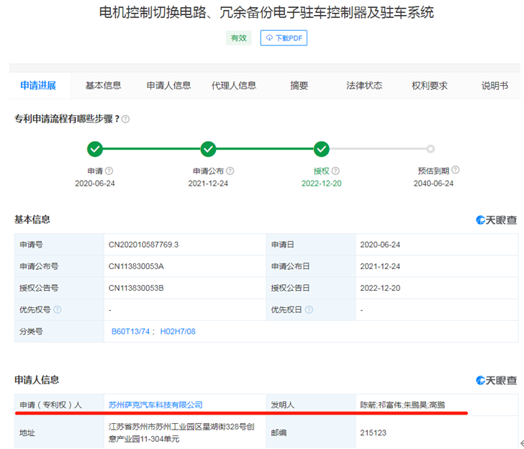Click help icon next to 申请公布 label

[230, 171]
